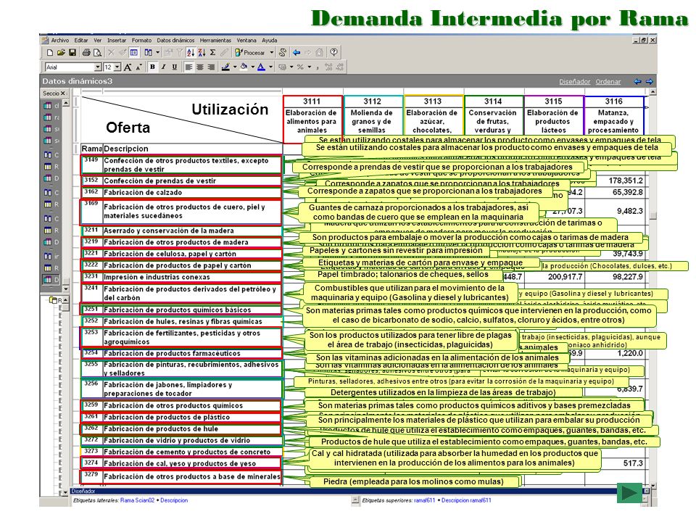Click the S-shaped script icon
The width and height of the screenshot is (696, 522).
[282, 52]
